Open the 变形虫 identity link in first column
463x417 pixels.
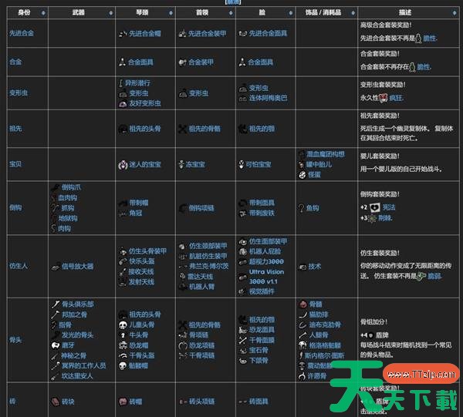point(19,93)
